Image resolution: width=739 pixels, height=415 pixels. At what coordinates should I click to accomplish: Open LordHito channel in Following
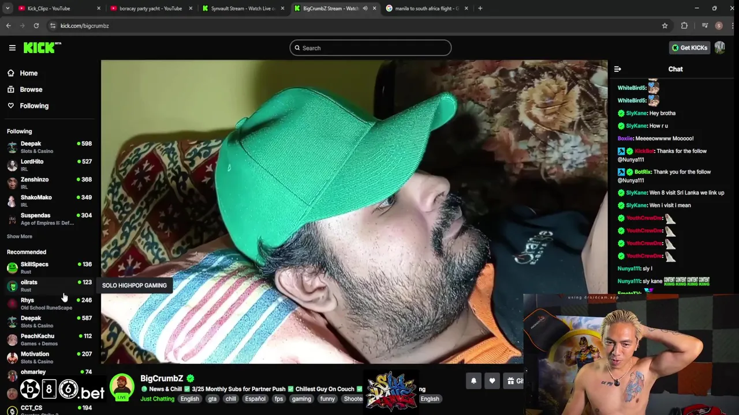click(49, 165)
